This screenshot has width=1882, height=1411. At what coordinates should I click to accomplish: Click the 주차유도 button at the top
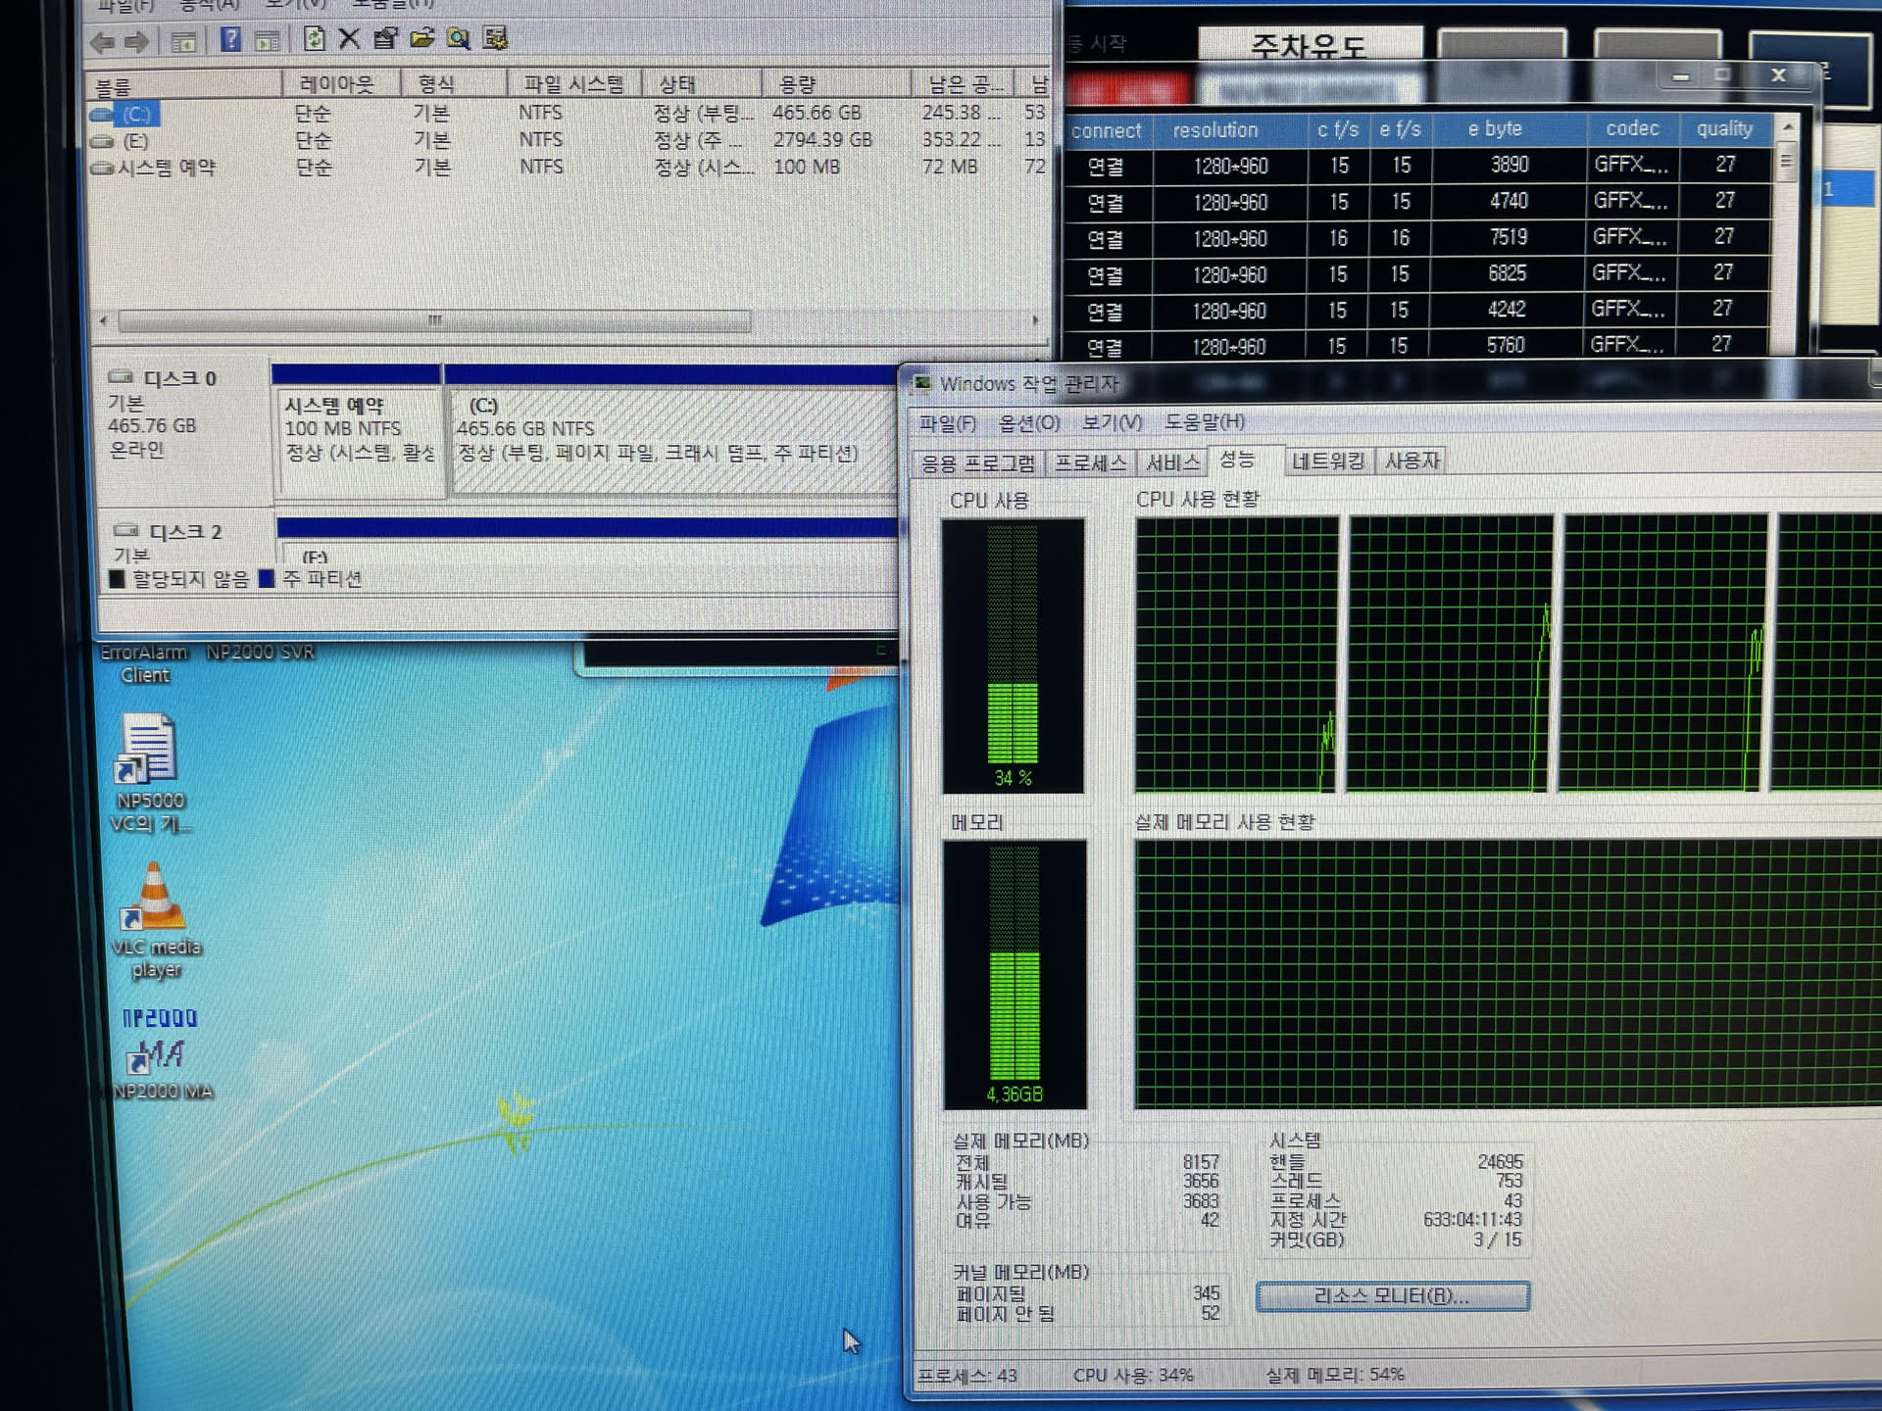[x=1310, y=45]
